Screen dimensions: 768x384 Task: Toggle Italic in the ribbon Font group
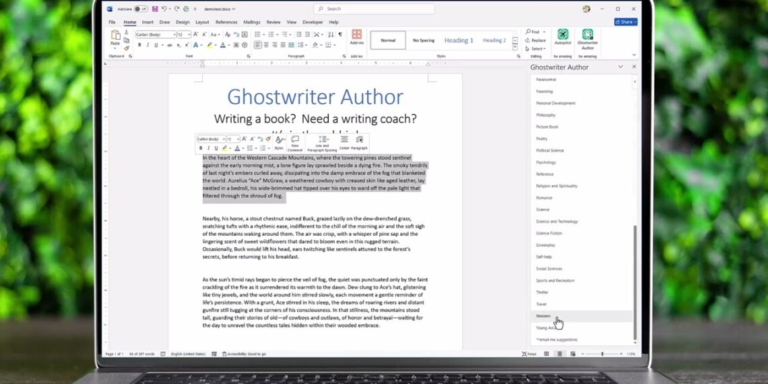(x=148, y=45)
